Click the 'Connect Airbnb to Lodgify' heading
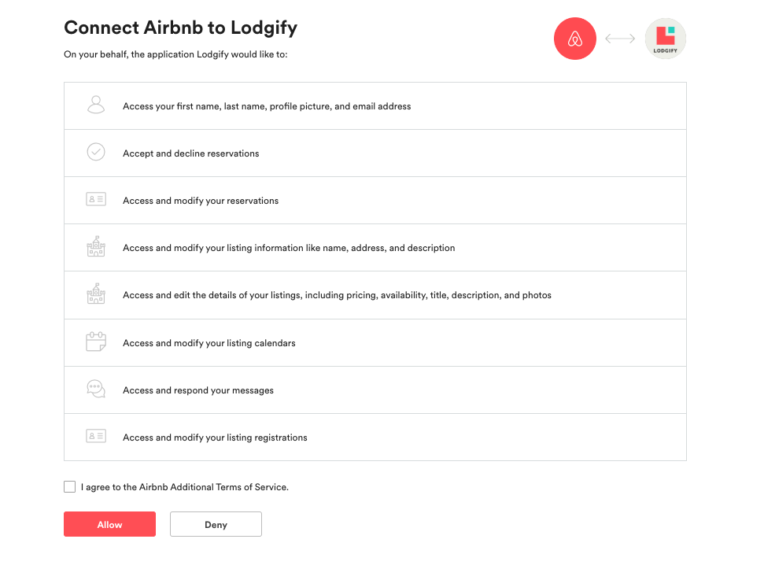 (x=181, y=28)
